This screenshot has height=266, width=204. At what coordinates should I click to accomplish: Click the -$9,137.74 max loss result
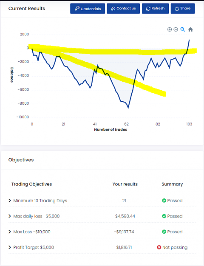124,232
